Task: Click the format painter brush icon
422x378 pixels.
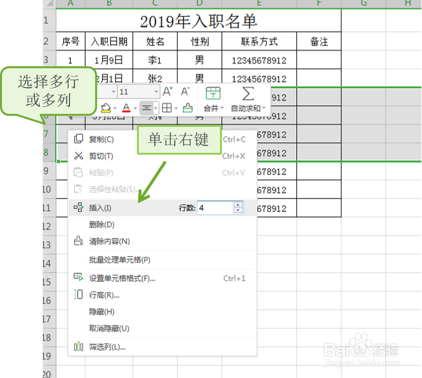Action: tap(188, 108)
